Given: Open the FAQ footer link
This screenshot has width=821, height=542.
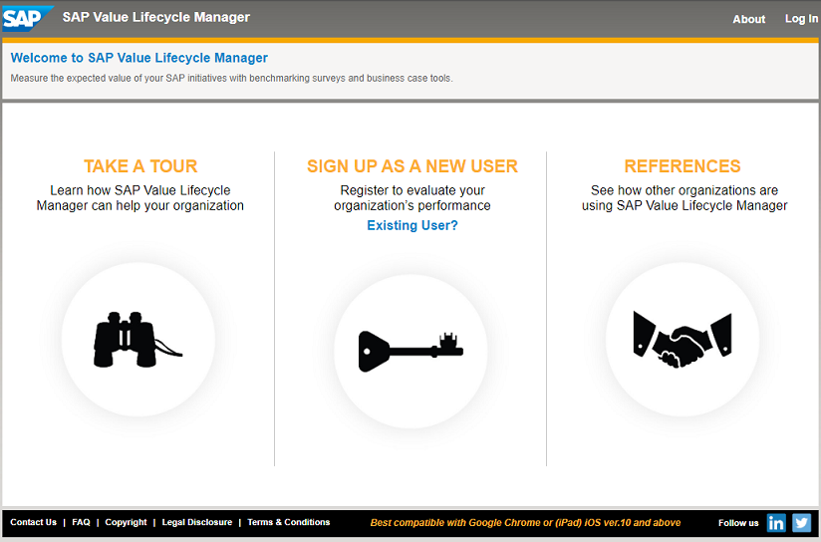Looking at the screenshot, I should (81, 522).
